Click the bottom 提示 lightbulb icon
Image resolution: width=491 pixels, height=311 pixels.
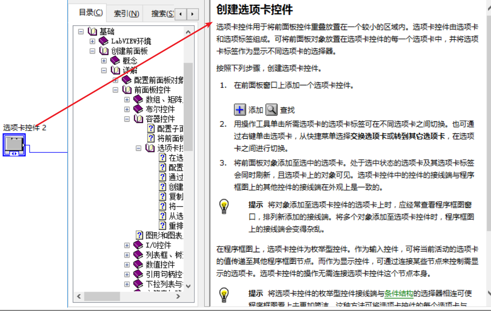pos(223,294)
